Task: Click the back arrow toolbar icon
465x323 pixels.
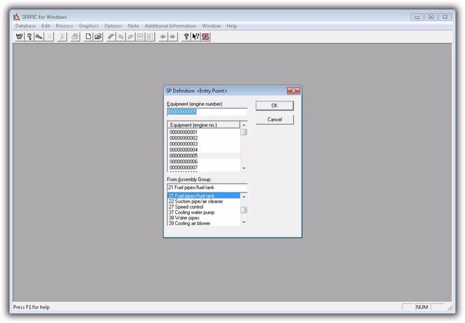Action: (163, 37)
